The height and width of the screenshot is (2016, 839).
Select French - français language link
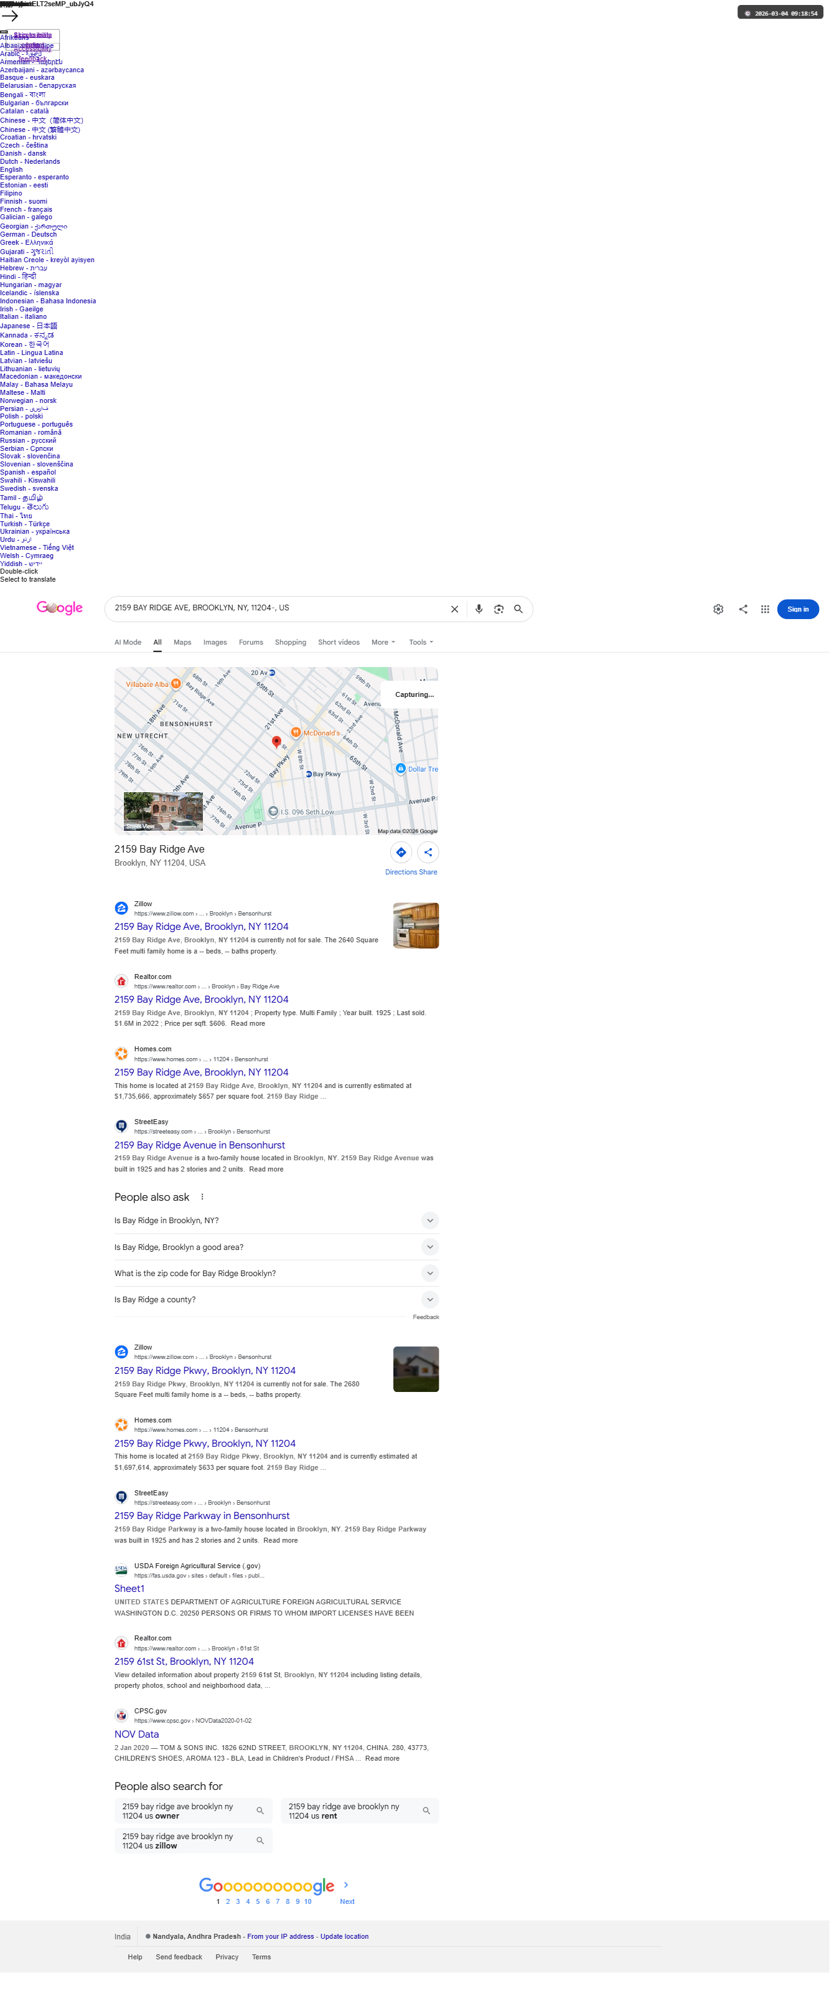click(x=26, y=210)
